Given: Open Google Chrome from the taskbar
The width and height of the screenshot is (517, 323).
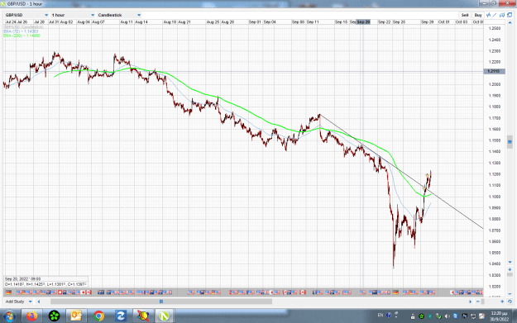Looking at the screenshot, I should (x=98, y=316).
